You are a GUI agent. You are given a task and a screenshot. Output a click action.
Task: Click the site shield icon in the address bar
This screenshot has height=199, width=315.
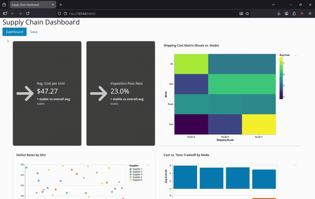point(60,13)
